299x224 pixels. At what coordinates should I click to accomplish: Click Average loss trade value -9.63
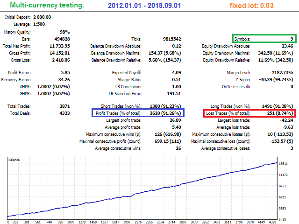(288, 127)
